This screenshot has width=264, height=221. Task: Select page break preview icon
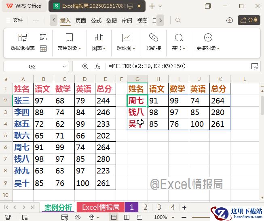click(127, 217)
